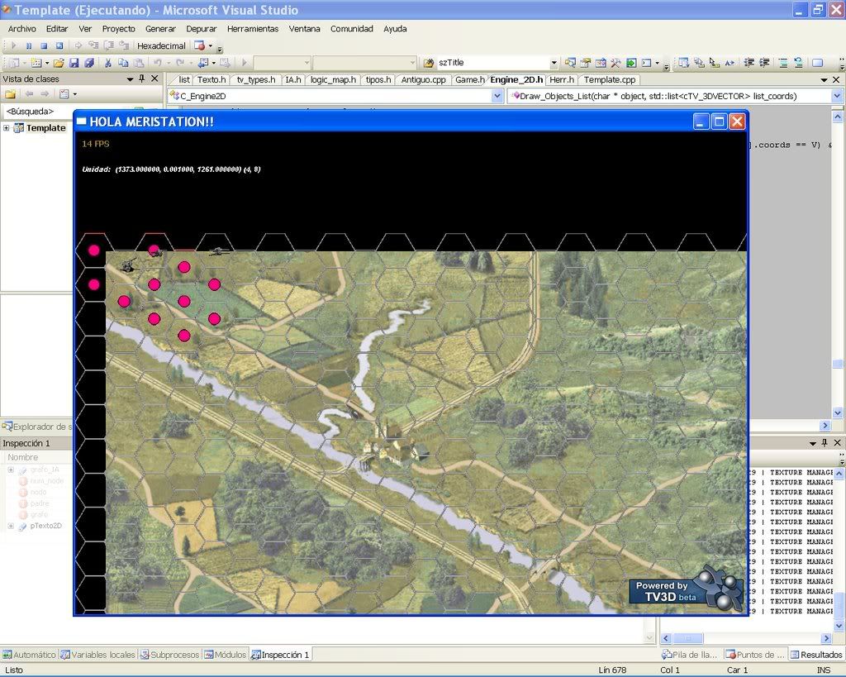This screenshot has height=677, width=846.
Task: Close the Vista de clases panel
Action: (154, 79)
